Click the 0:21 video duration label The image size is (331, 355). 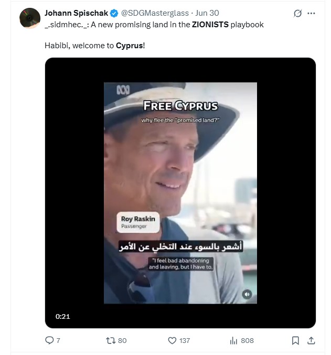[63, 316]
